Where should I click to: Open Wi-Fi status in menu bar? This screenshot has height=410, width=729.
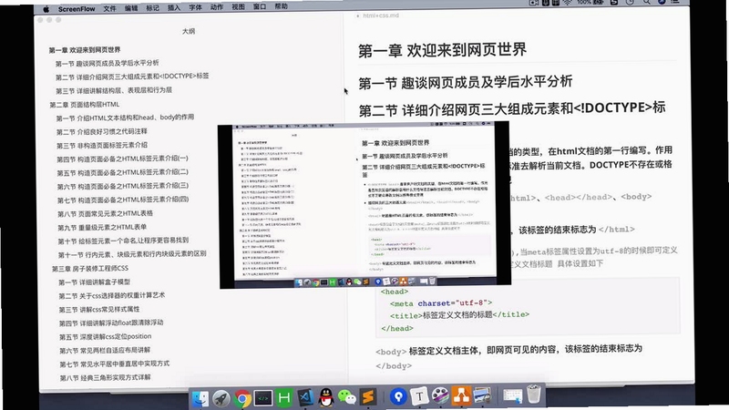568,3
